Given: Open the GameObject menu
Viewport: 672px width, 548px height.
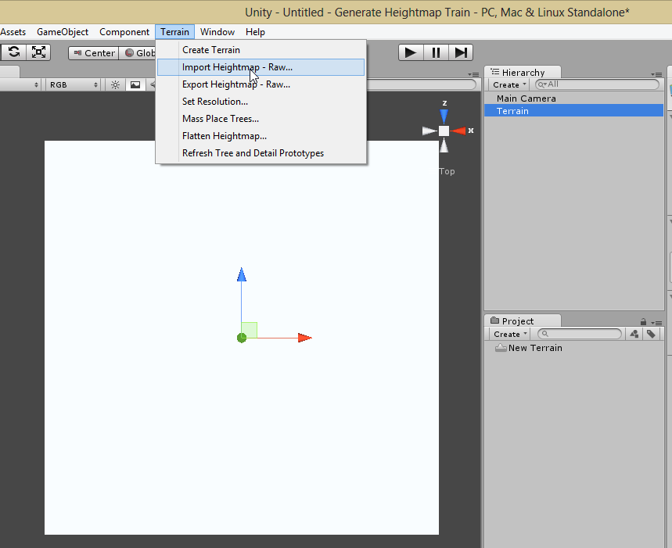Looking at the screenshot, I should point(63,32).
